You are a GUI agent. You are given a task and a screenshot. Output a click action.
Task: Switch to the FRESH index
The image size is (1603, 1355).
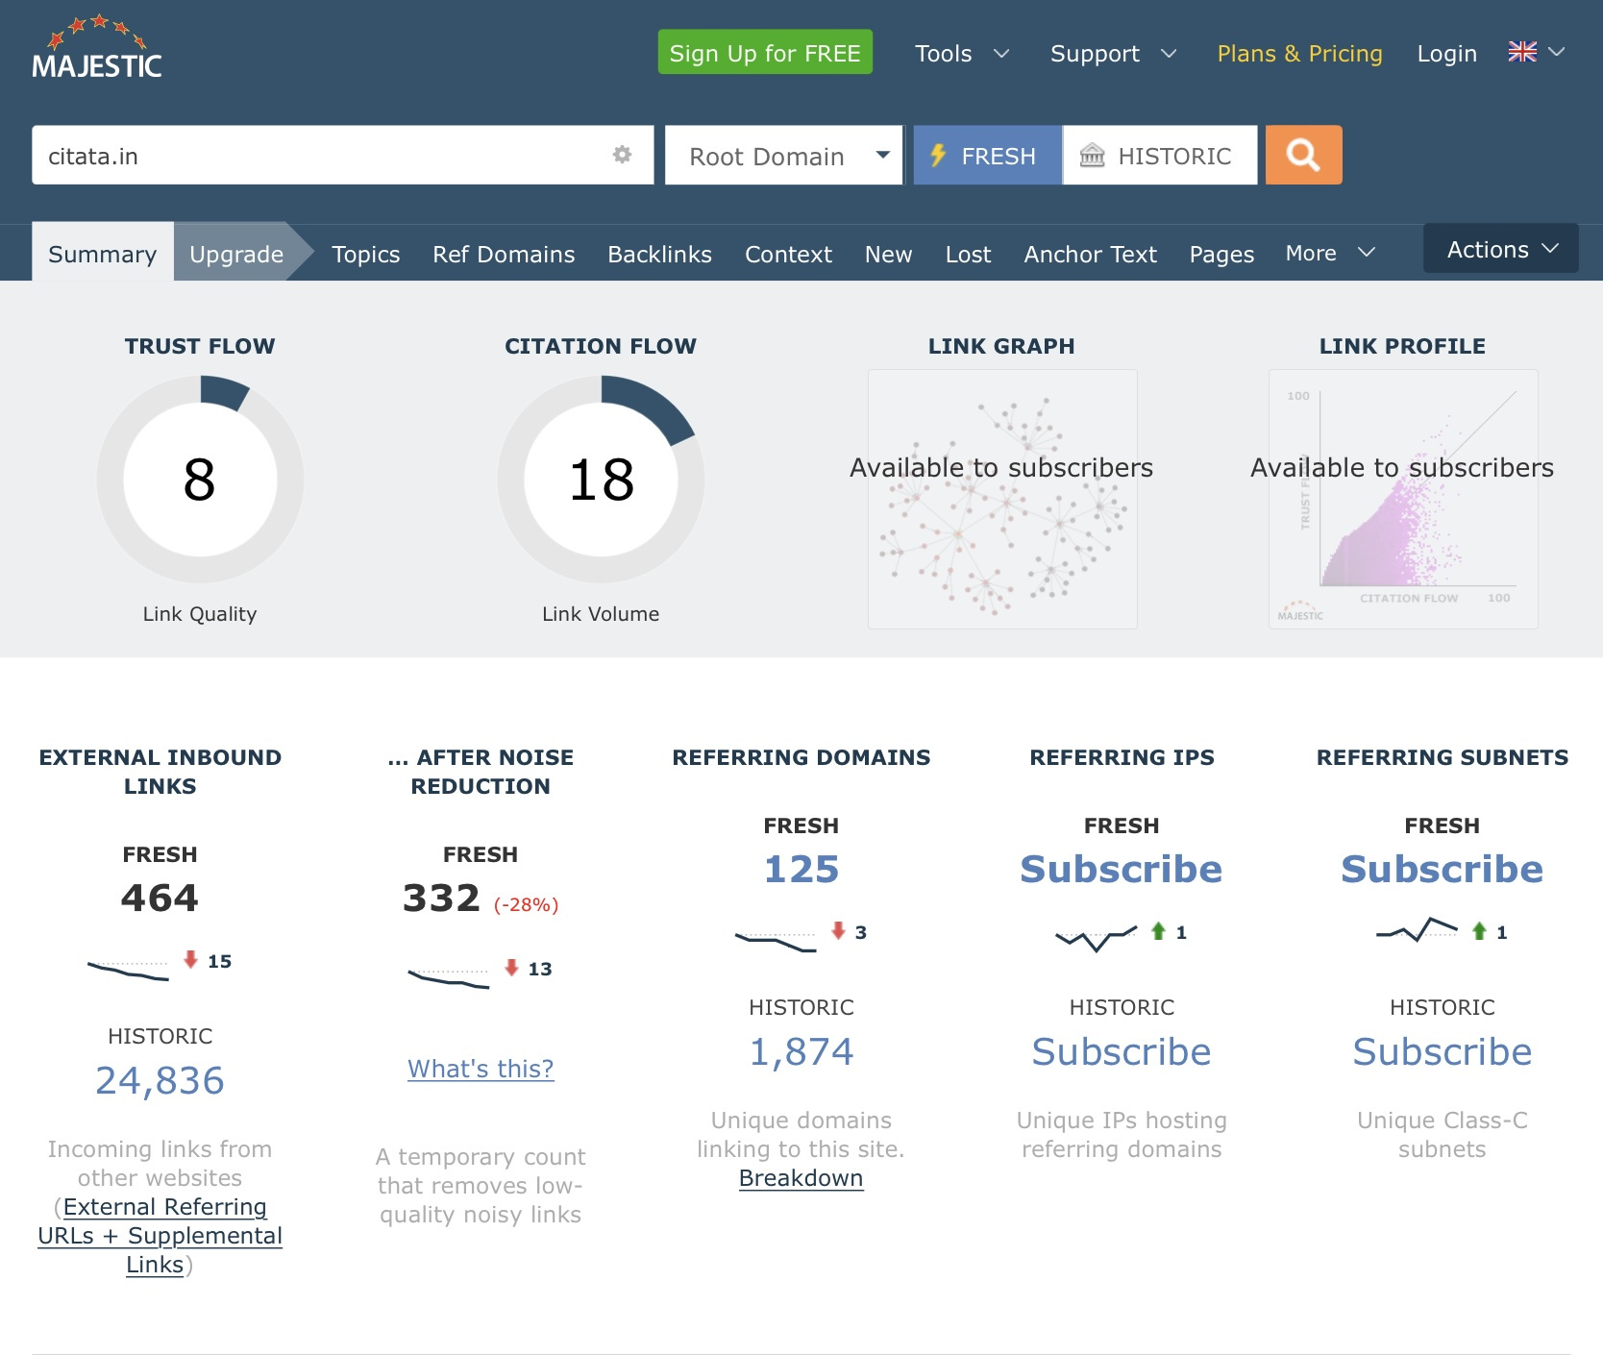point(988,155)
